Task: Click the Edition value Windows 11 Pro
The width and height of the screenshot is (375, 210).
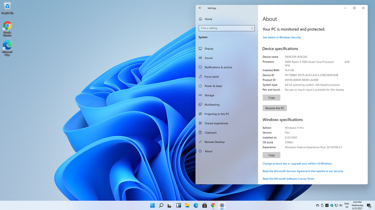Action: 294,128
